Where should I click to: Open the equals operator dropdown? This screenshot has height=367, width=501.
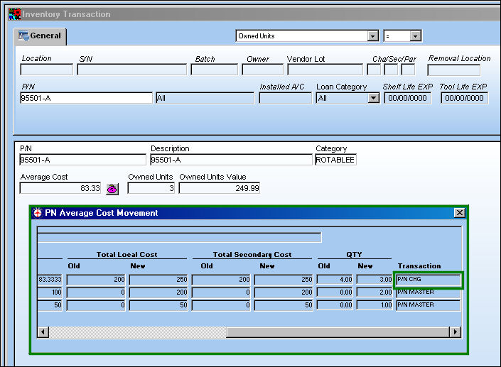(x=415, y=36)
